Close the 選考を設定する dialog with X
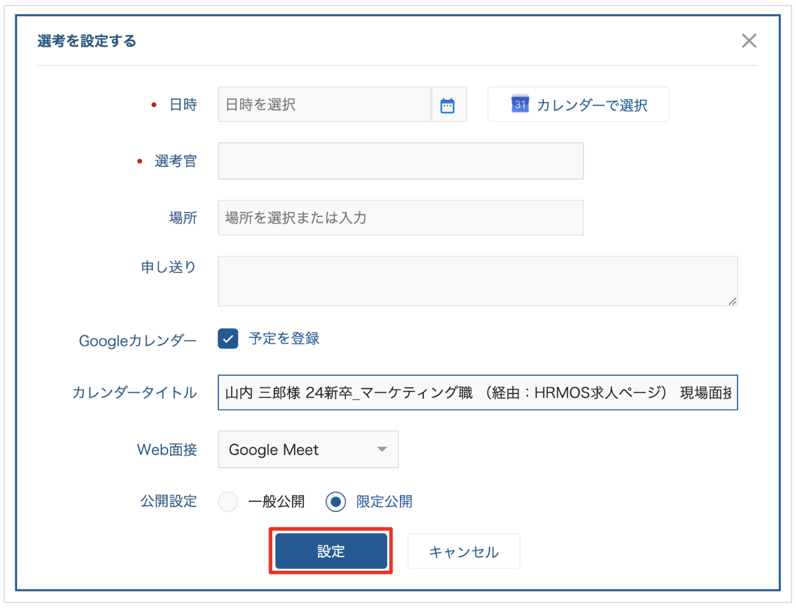The image size is (796, 608). pos(748,41)
